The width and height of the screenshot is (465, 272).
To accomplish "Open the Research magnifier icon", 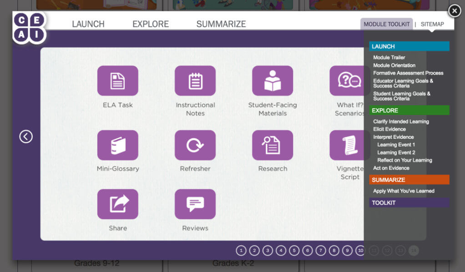I will click(273, 145).
